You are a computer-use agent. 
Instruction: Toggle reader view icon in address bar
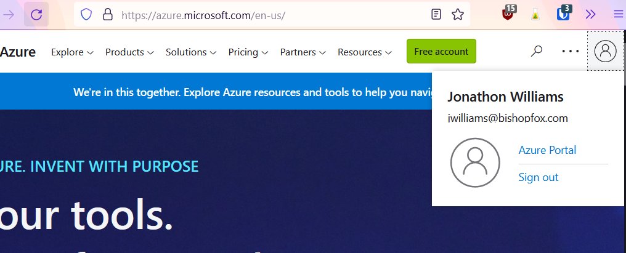coord(436,15)
